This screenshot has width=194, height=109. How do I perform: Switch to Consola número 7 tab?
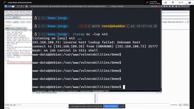coord(98,91)
